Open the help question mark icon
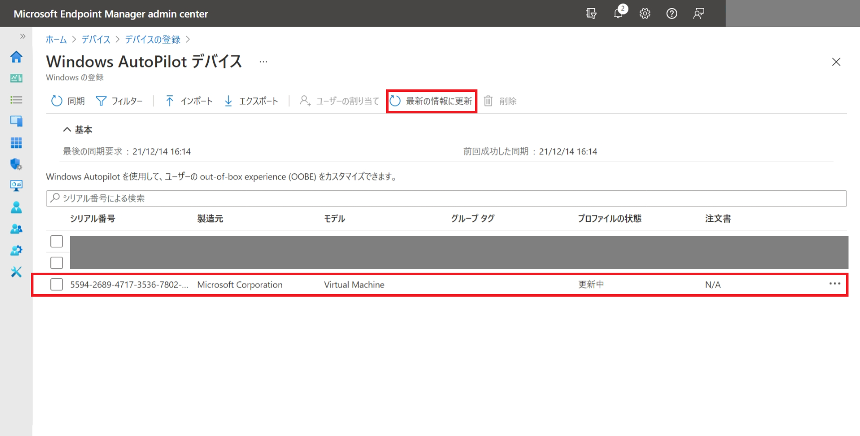 pos(672,13)
